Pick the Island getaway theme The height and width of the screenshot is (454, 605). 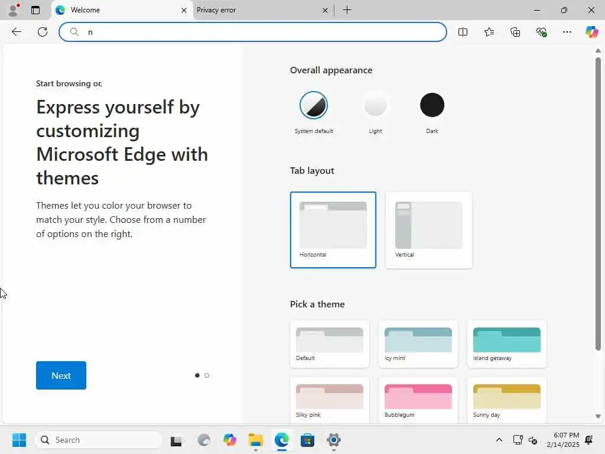506,344
